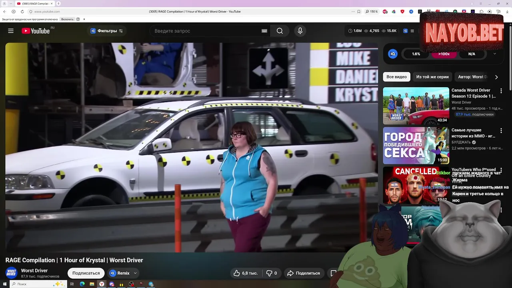Click the Поделиться share button
Screen dimensions: 512x288
point(304,273)
